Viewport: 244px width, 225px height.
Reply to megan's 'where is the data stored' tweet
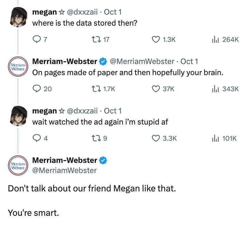click(36, 39)
